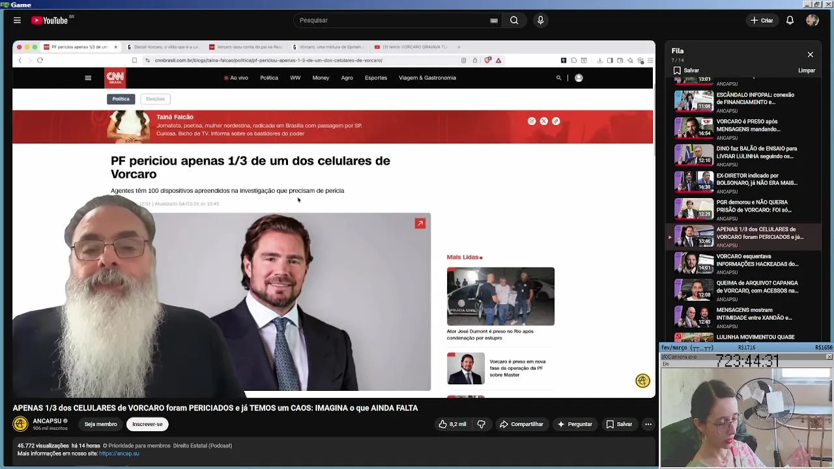Dislike the video with thumbs-down

(481, 424)
